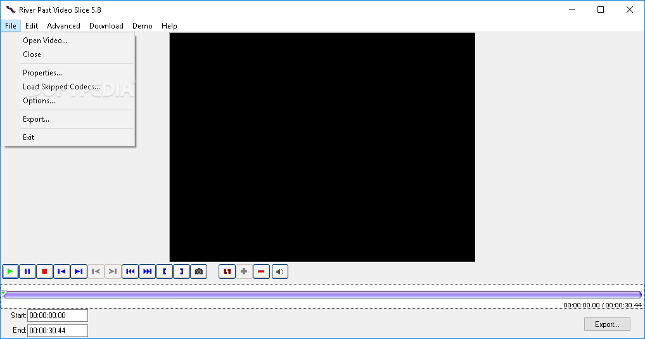The width and height of the screenshot is (645, 339).
Task: Click the Export... button at bottom right
Action: coord(607,324)
